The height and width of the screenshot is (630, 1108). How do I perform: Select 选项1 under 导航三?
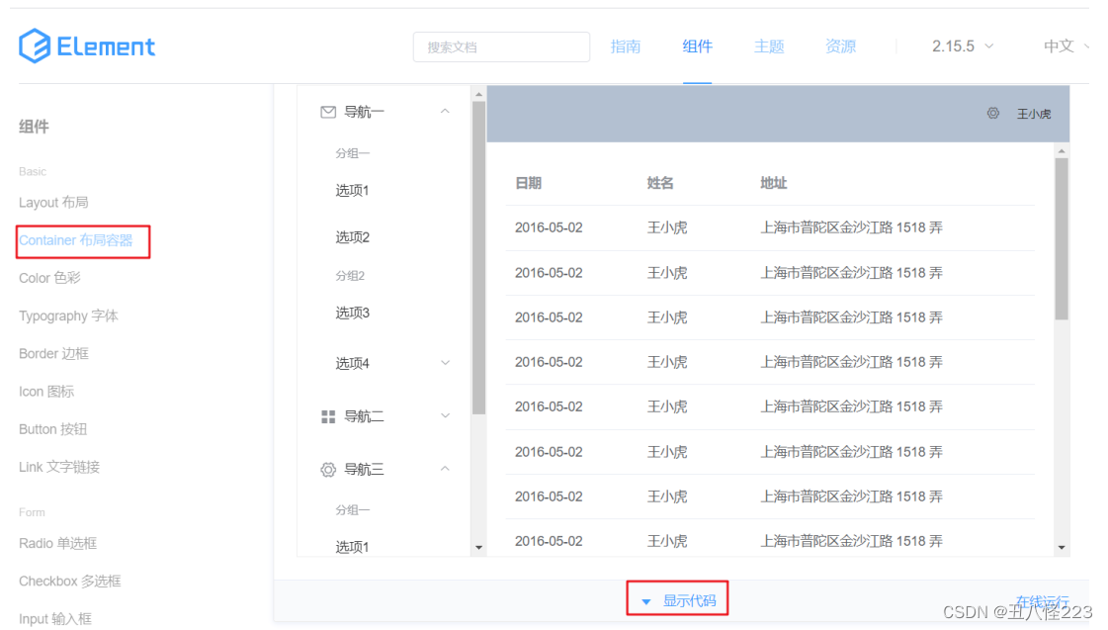pyautogui.click(x=353, y=547)
